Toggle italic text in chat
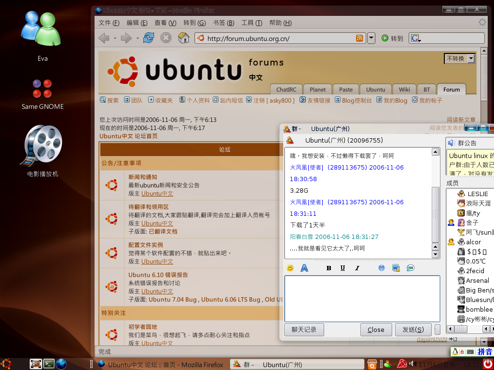494x370 pixels. point(357,268)
